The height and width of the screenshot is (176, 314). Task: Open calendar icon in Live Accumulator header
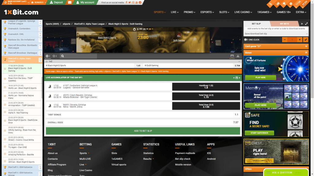pos(237,78)
